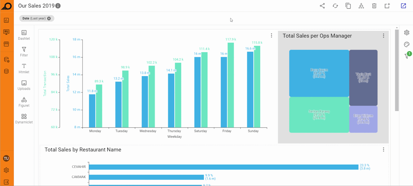Open the store icon in the orange sidebar
The width and height of the screenshot is (413, 186).
coord(6,44)
